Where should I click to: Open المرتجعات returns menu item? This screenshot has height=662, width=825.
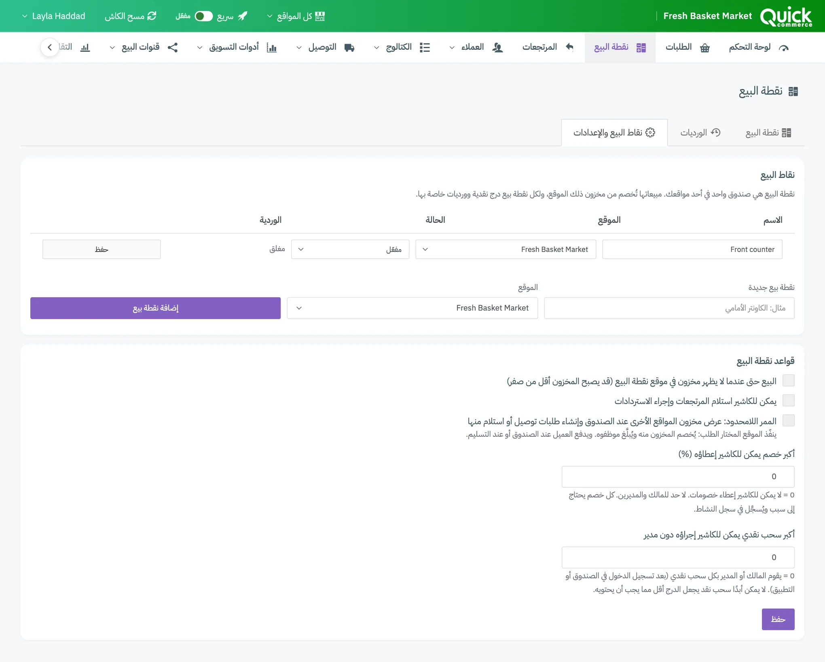548,47
